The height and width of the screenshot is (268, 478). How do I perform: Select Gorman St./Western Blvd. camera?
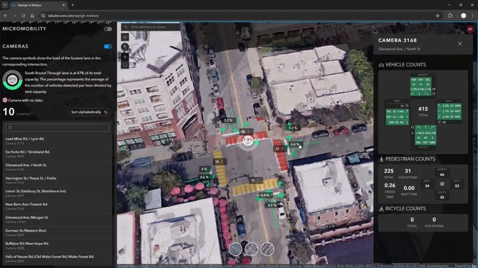(57, 232)
